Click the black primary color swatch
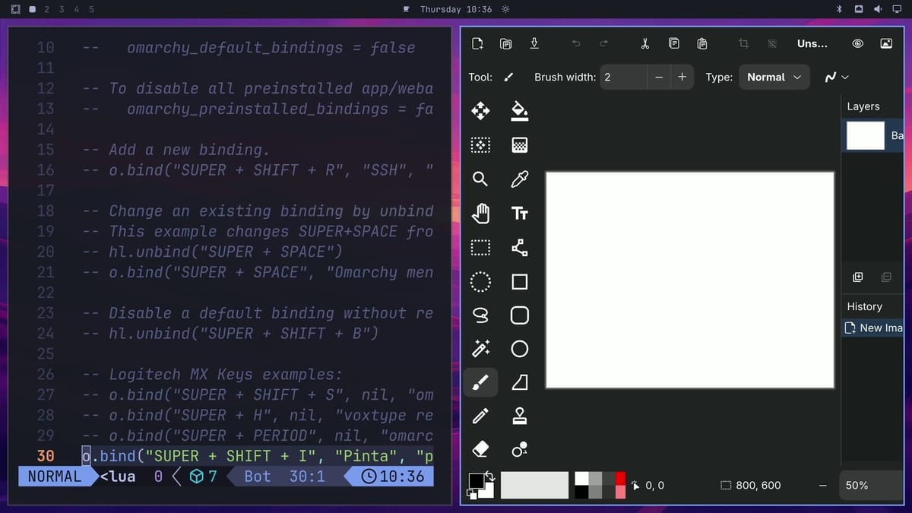This screenshot has width=912, height=513. tap(476, 480)
